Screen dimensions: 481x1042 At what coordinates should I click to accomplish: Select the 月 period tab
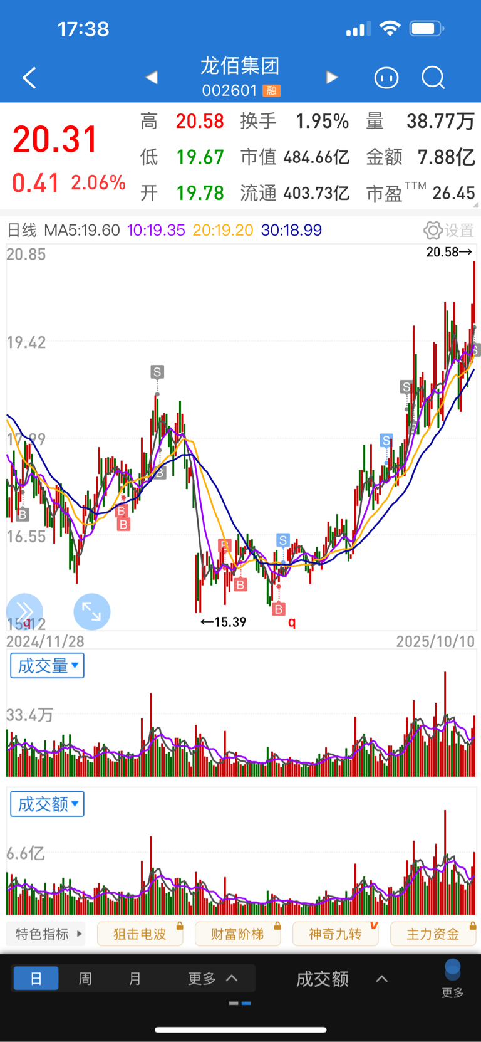pyautogui.click(x=135, y=978)
